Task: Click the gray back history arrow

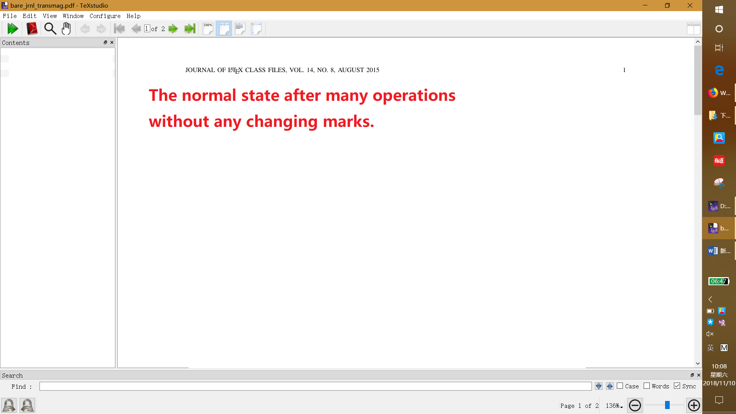Action: 85,29
